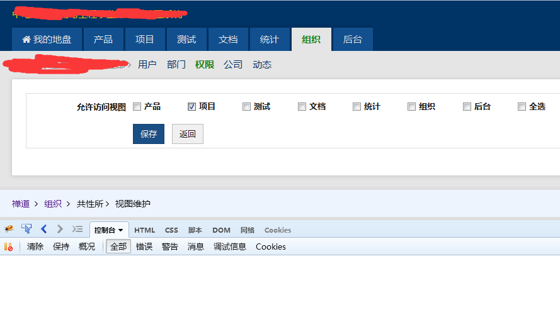This screenshot has width=560, height=327.
Task: Switch to the 测试 main tab
Action: pyautogui.click(x=186, y=39)
